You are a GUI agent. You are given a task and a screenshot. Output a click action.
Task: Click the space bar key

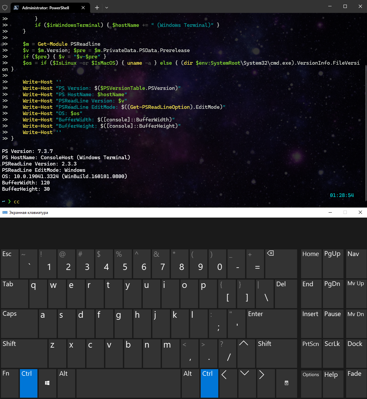tap(129, 383)
